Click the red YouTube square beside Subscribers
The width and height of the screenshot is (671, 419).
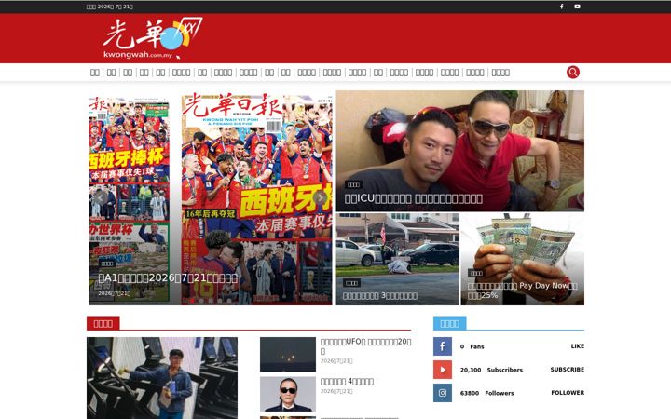443,370
